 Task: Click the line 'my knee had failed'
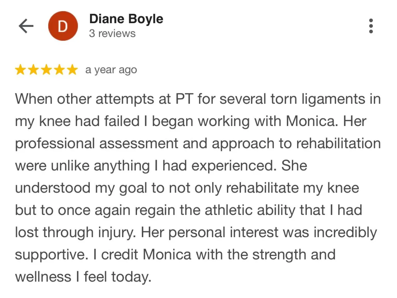pyautogui.click(x=191, y=122)
